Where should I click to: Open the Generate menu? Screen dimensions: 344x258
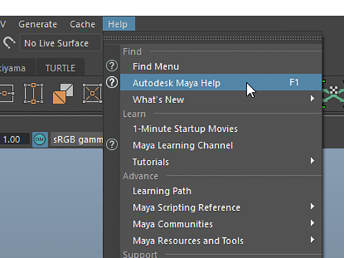(x=38, y=24)
